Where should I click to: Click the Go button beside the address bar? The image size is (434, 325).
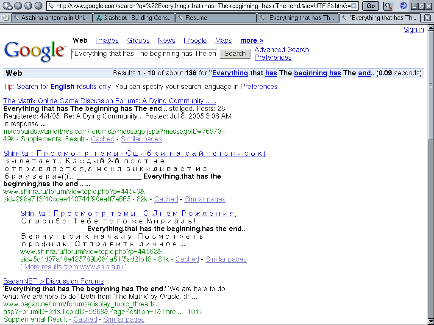pyautogui.click(x=370, y=6)
